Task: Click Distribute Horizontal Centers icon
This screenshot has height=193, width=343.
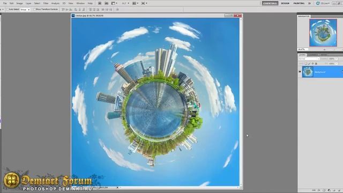Action: (x=107, y=10)
